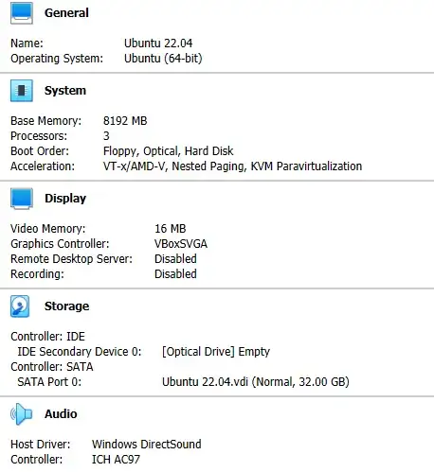
Task: Click the Acceleration label
Action: [43, 166]
